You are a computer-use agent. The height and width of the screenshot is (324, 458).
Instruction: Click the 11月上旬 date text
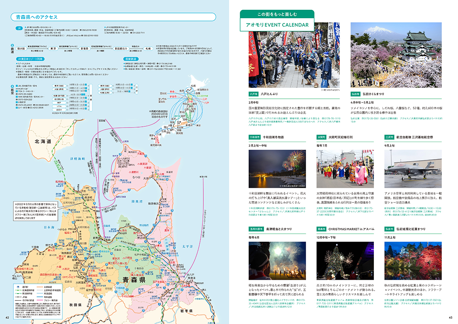pos(390,237)
